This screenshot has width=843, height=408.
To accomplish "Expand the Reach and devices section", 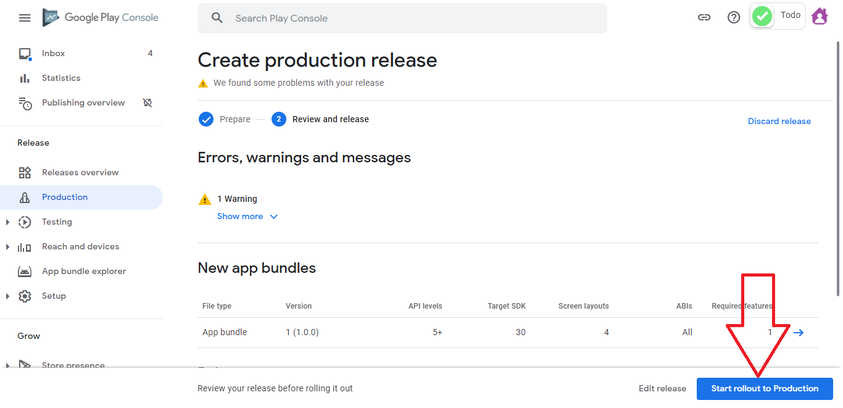I will (7, 247).
